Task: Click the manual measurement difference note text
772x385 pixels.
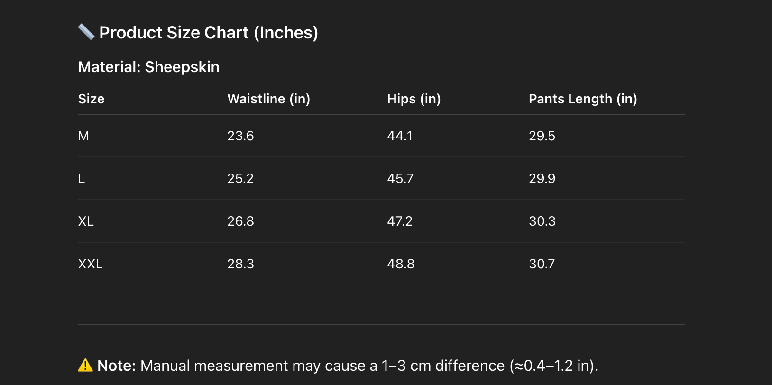Action: pos(369,366)
